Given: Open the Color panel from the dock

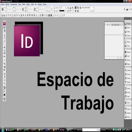Looking at the screenshot, I should pos(128,56).
